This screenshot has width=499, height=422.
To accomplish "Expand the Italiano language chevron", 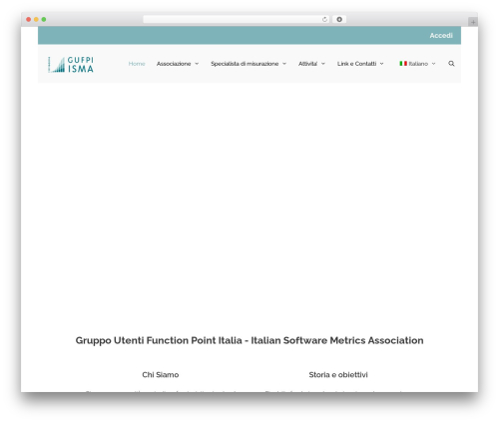I will (433, 64).
